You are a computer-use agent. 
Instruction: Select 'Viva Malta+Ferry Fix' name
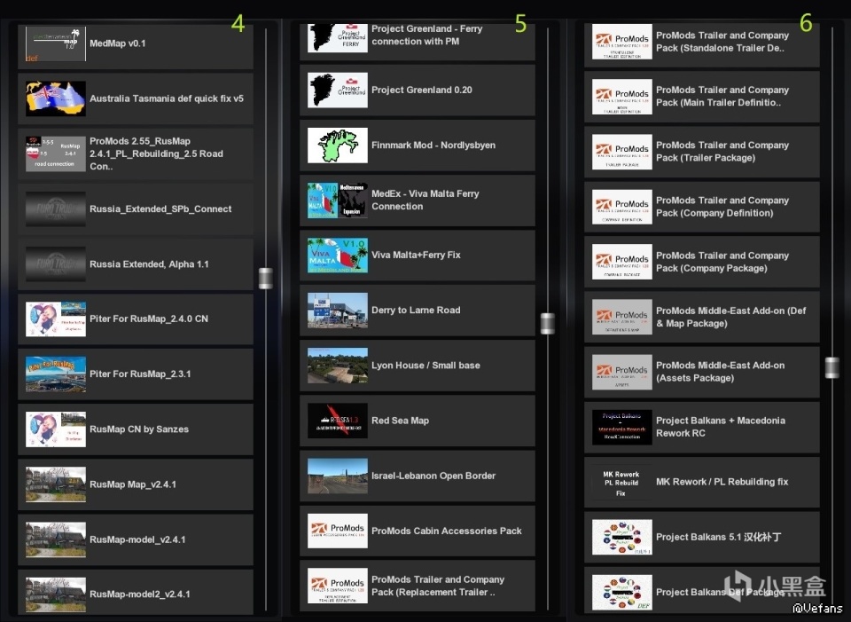(x=416, y=256)
